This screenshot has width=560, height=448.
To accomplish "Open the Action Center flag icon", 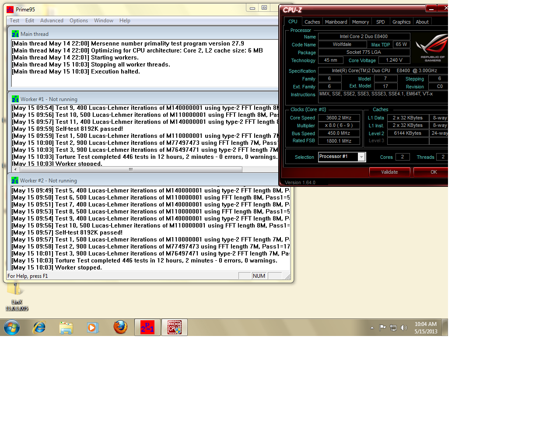I will tap(382, 327).
